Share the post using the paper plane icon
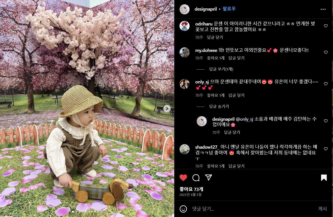The width and height of the screenshot is (333, 217). click(x=208, y=178)
